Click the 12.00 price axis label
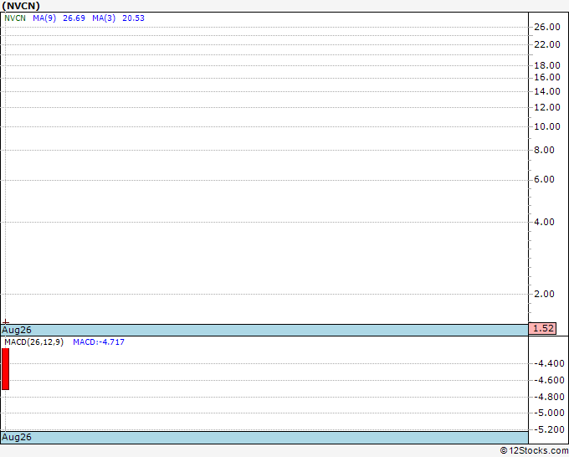 pos(547,107)
